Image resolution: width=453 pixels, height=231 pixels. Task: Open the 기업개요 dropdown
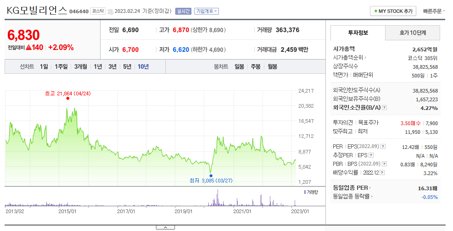[x=206, y=11]
